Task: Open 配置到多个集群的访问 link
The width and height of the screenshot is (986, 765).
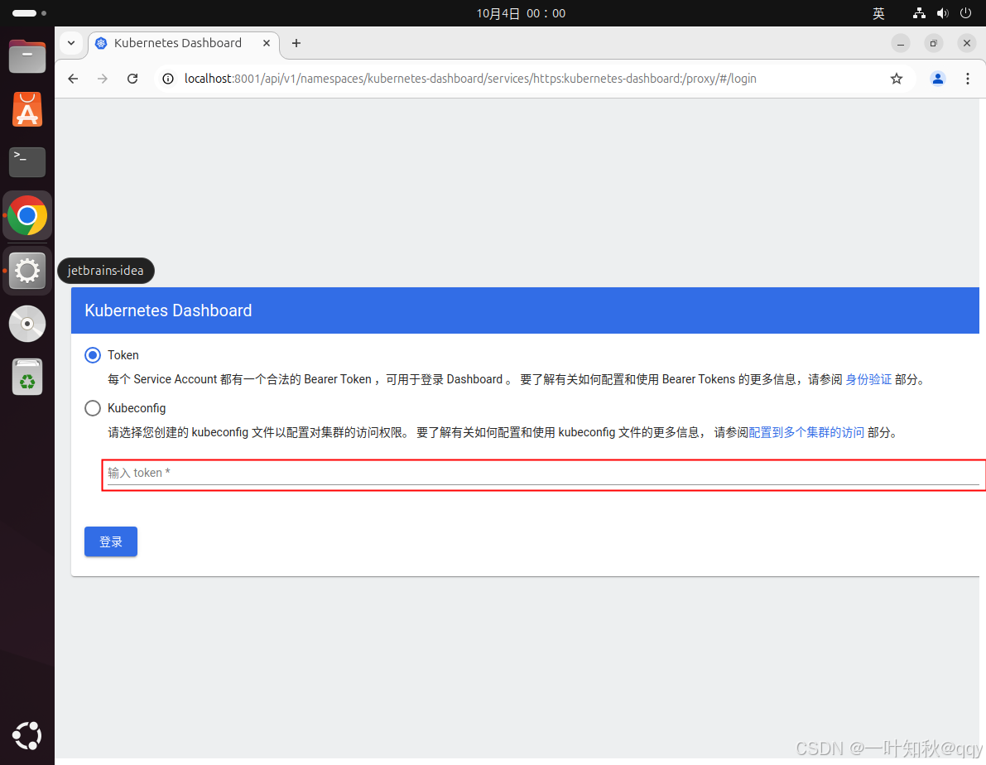Action: 806,433
